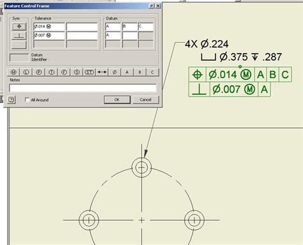Click the leader arrowhead at top hole
The height and width of the screenshot is (245, 303).
tap(146, 154)
